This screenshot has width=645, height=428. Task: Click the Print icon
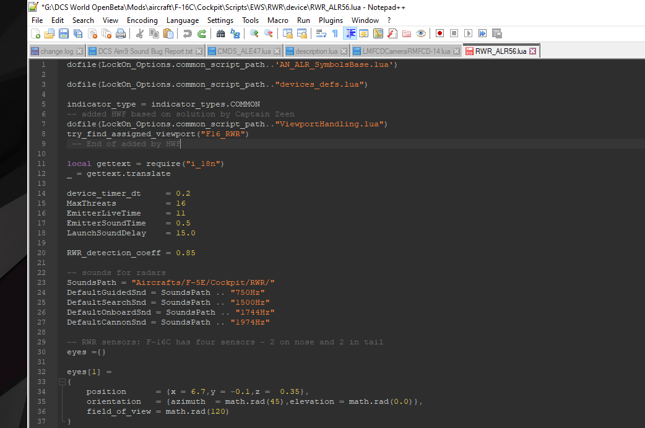[121, 33]
